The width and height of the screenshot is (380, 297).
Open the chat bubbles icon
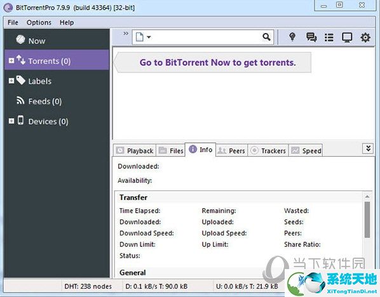(x=311, y=37)
